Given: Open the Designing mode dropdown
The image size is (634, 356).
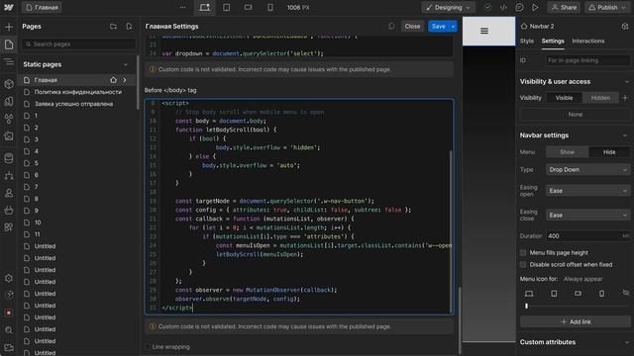Looking at the screenshot, I should [448, 7].
